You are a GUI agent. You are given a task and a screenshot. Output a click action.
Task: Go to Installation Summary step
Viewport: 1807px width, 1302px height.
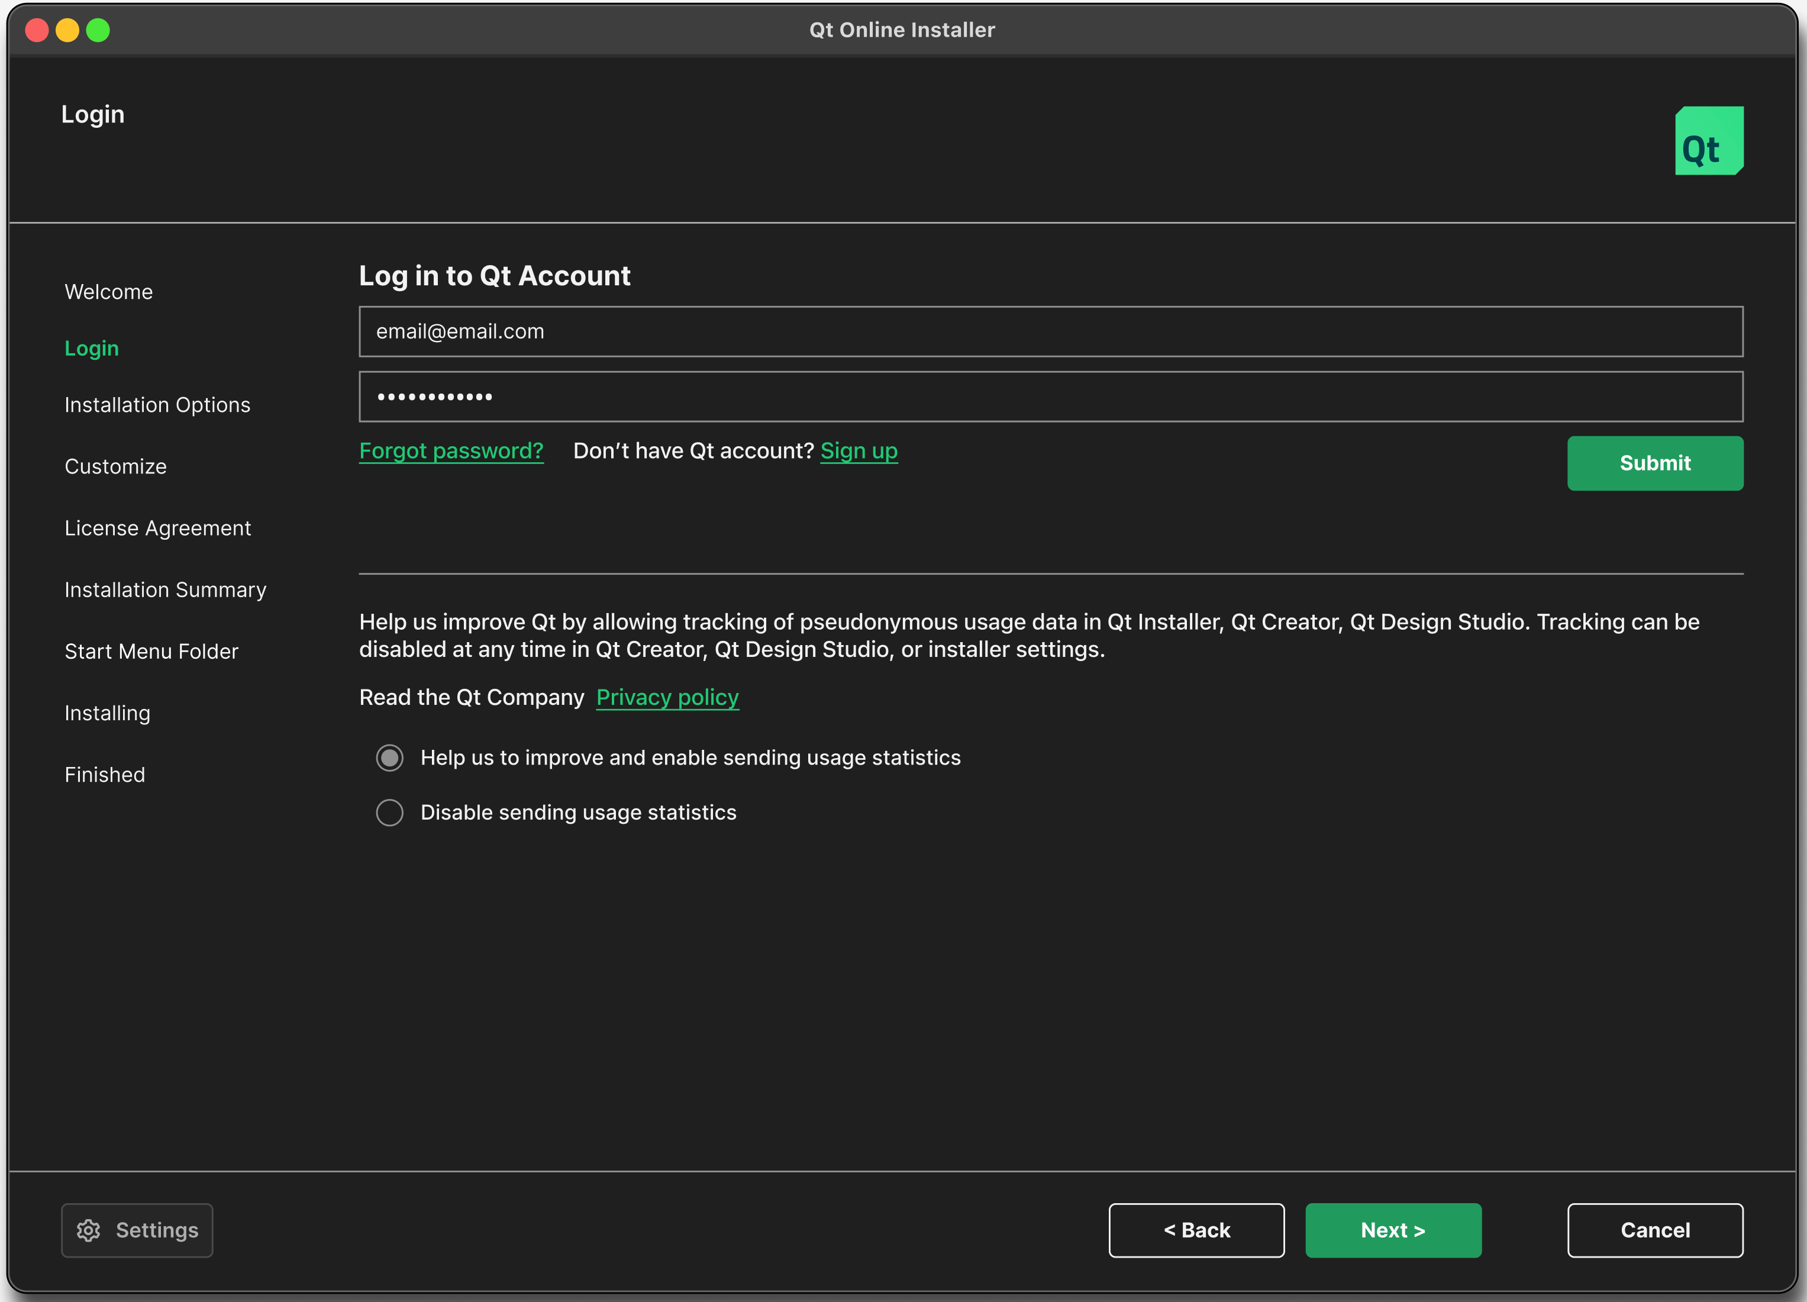(166, 589)
